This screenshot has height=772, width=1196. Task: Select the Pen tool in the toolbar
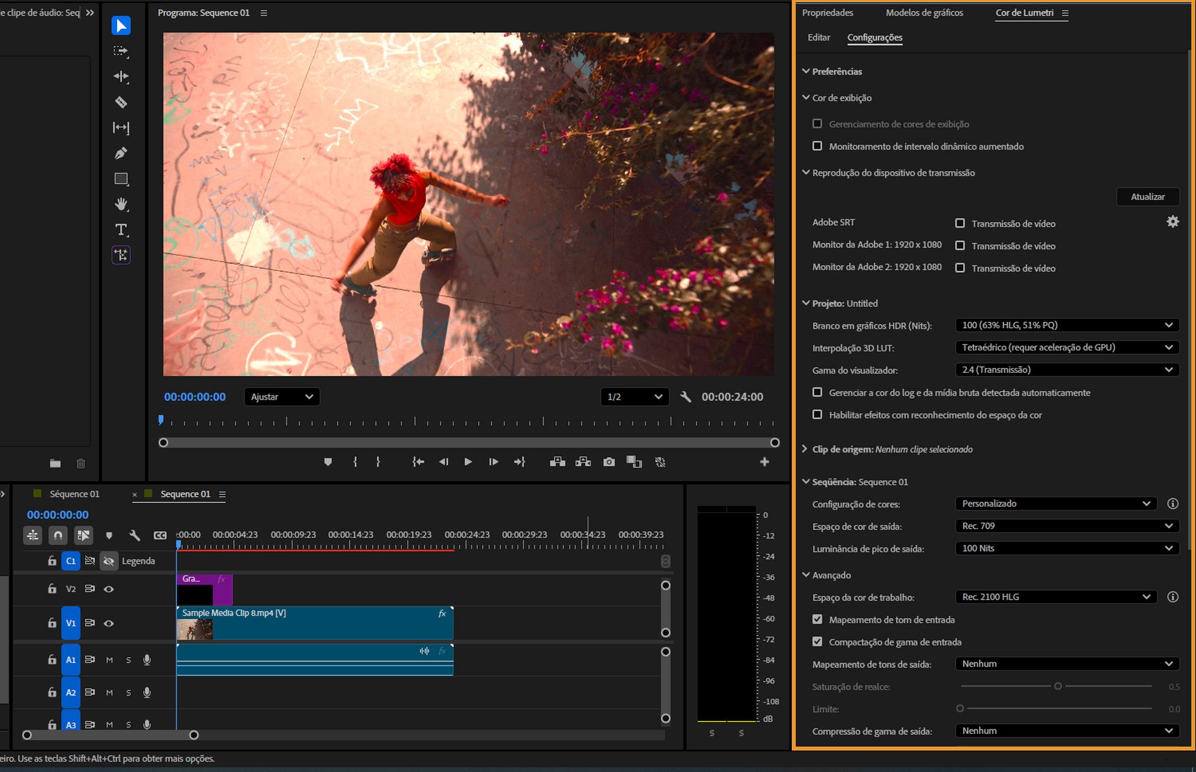pyautogui.click(x=121, y=153)
